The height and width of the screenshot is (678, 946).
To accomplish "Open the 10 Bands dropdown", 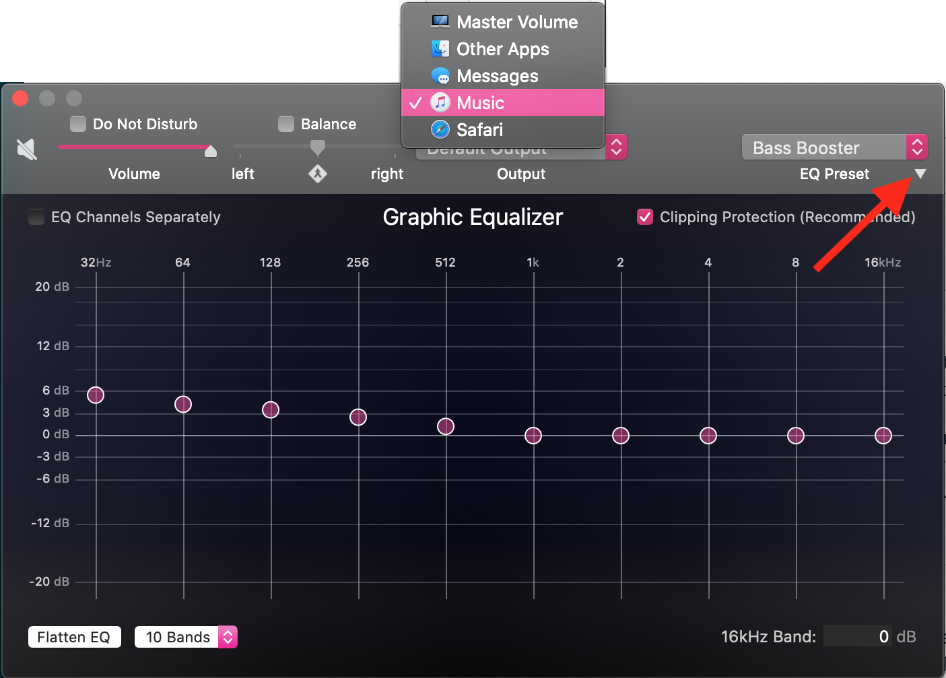I will coord(186,637).
